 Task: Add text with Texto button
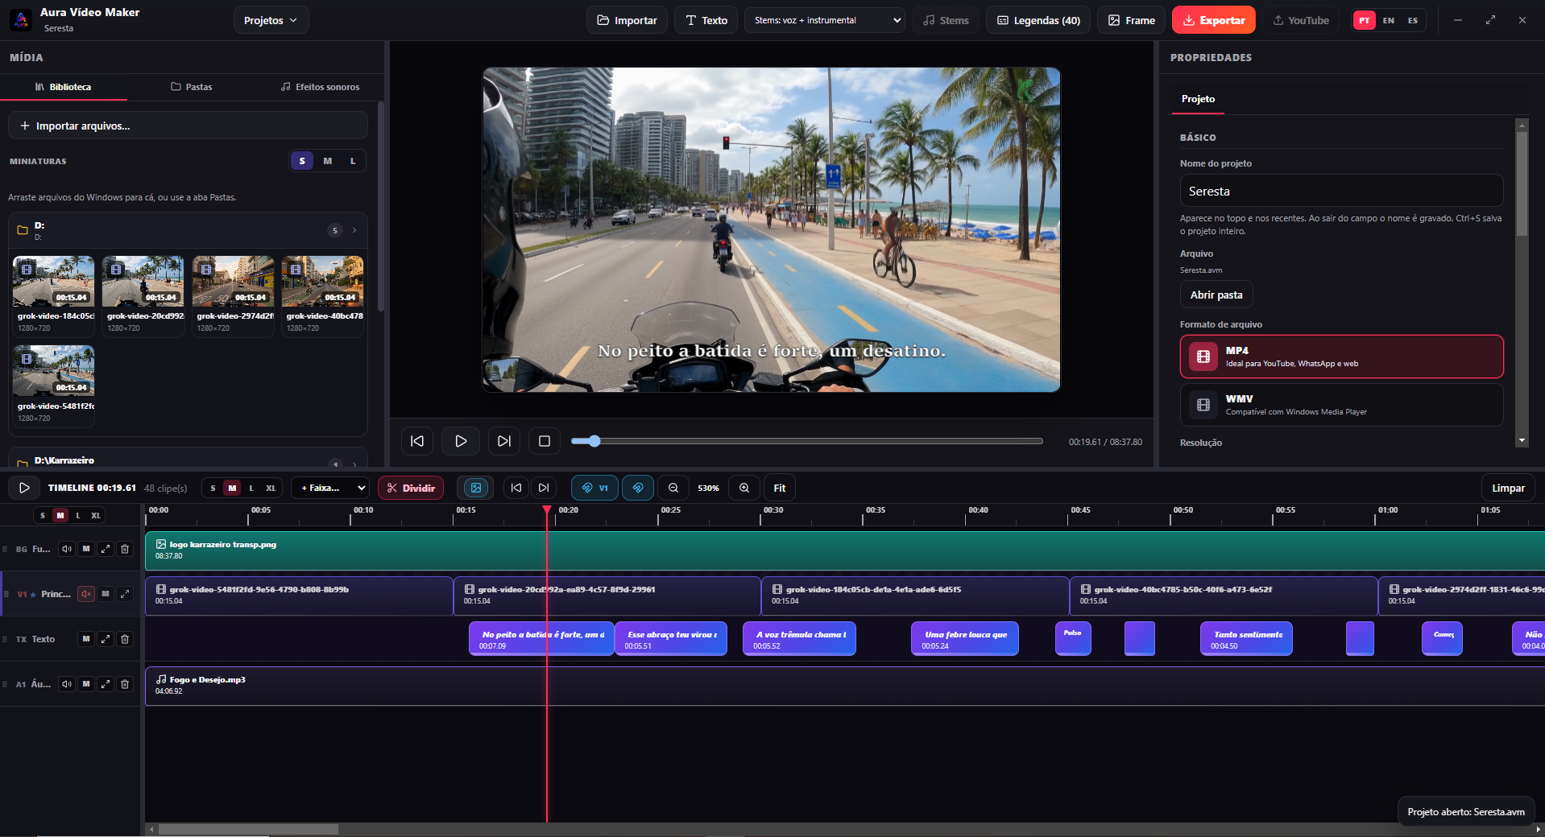pos(706,20)
